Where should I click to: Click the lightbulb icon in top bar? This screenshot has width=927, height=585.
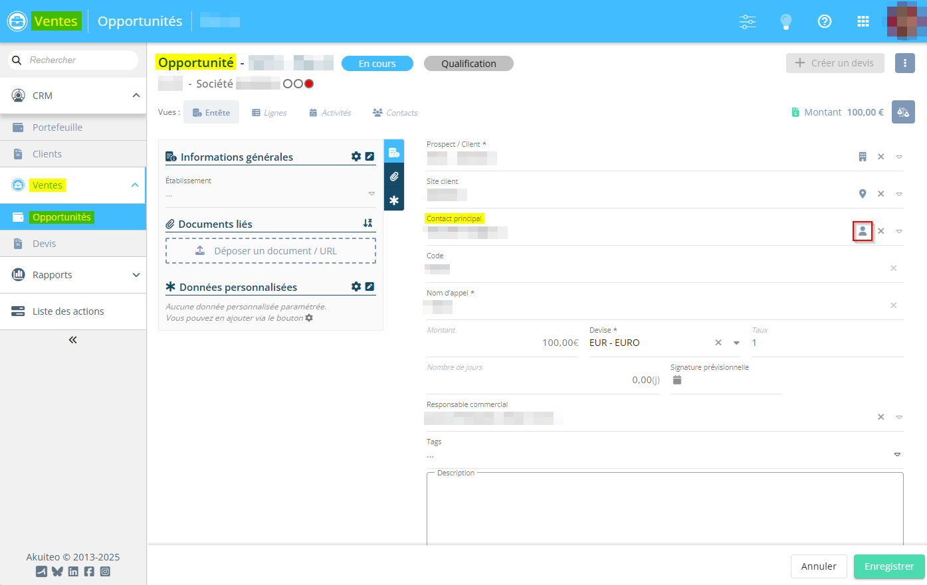(785, 21)
